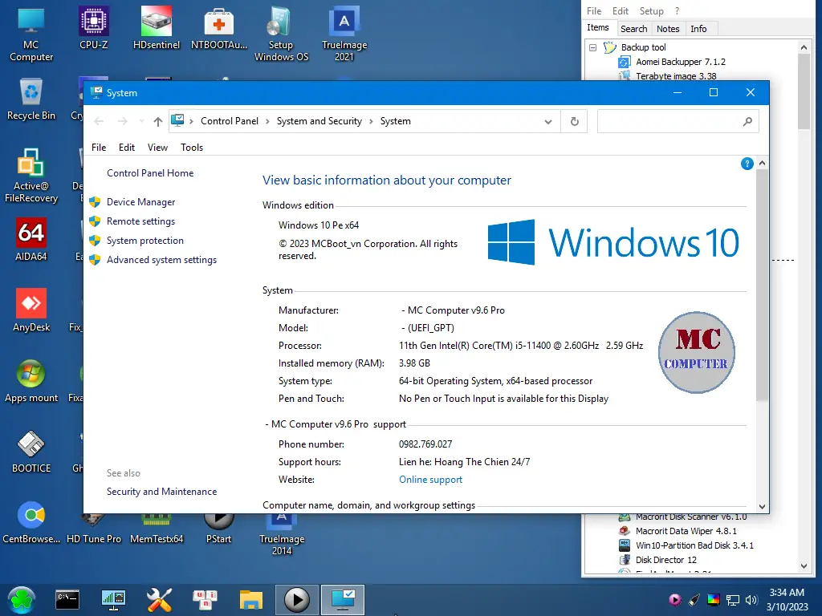The width and height of the screenshot is (822, 616).
Task: Open Device Manager link
Action: (140, 202)
